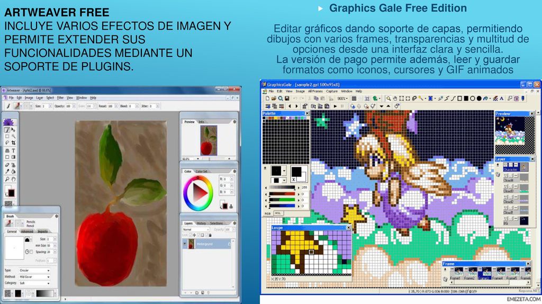542x304 pixels.
Task: Click Artweaver foreground black color swatch
Action: [12, 193]
